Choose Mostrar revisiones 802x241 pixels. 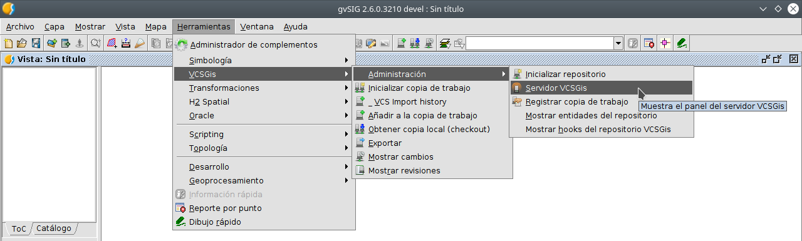tap(432, 171)
